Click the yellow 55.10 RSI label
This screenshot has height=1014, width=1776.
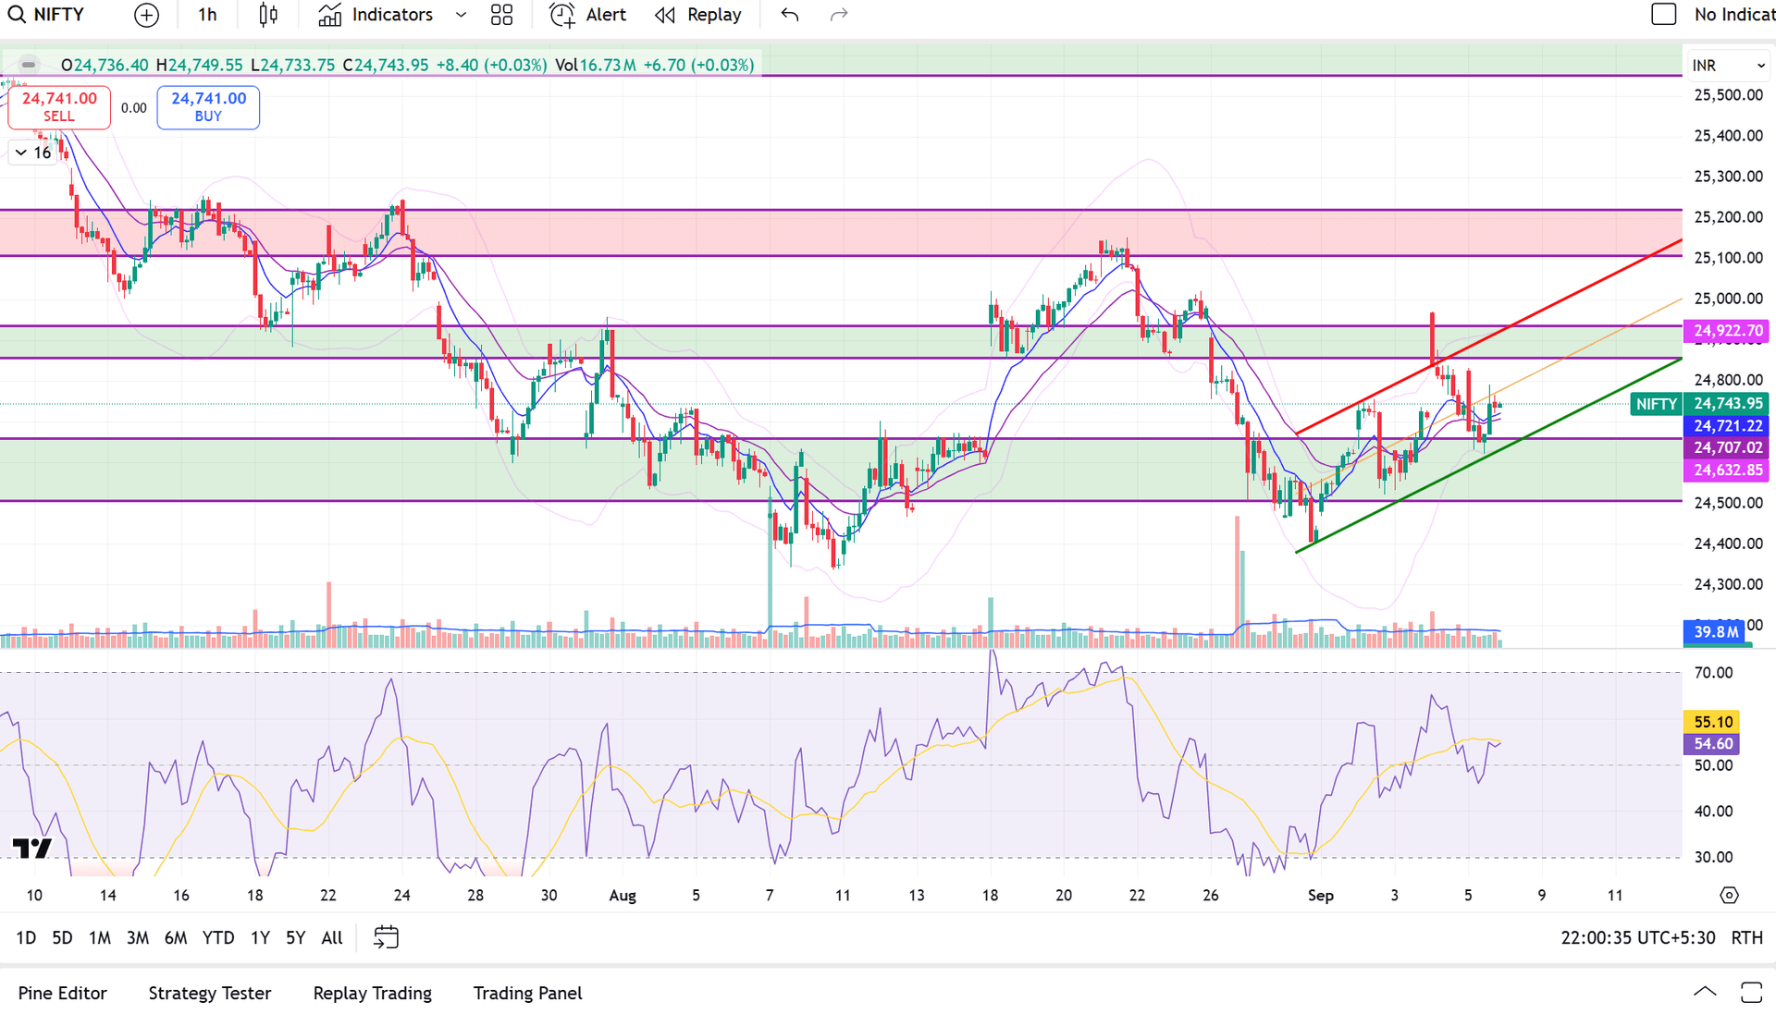pos(1713,722)
